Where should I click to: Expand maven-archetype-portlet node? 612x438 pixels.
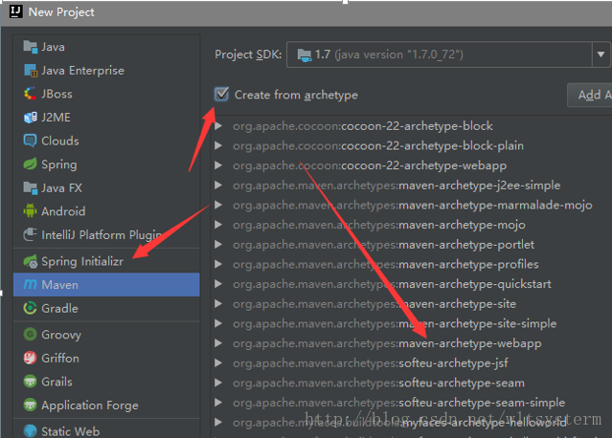pyautogui.click(x=218, y=244)
